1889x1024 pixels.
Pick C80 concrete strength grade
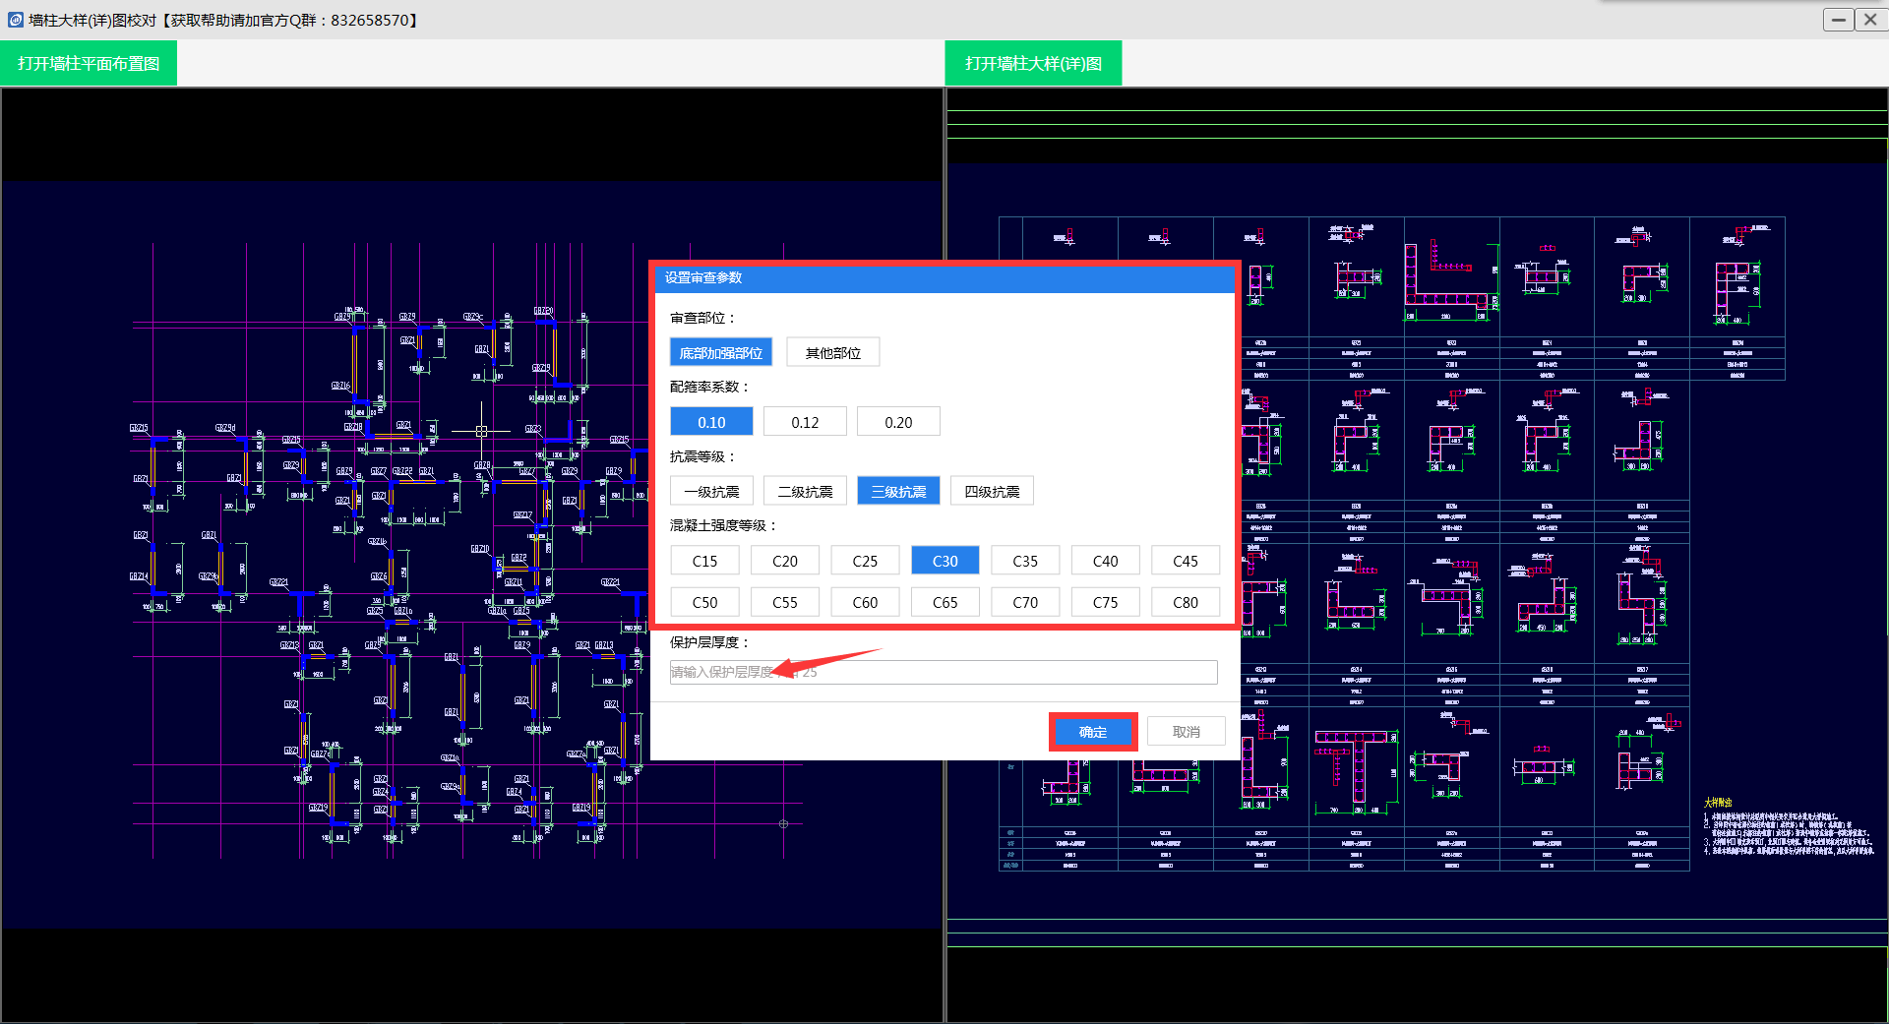pos(1185,602)
